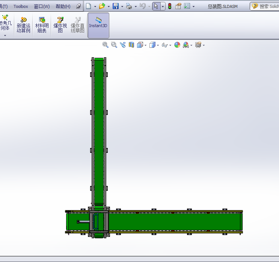
Task: Select the vertical green conveyor belt
Action: click(x=99, y=132)
